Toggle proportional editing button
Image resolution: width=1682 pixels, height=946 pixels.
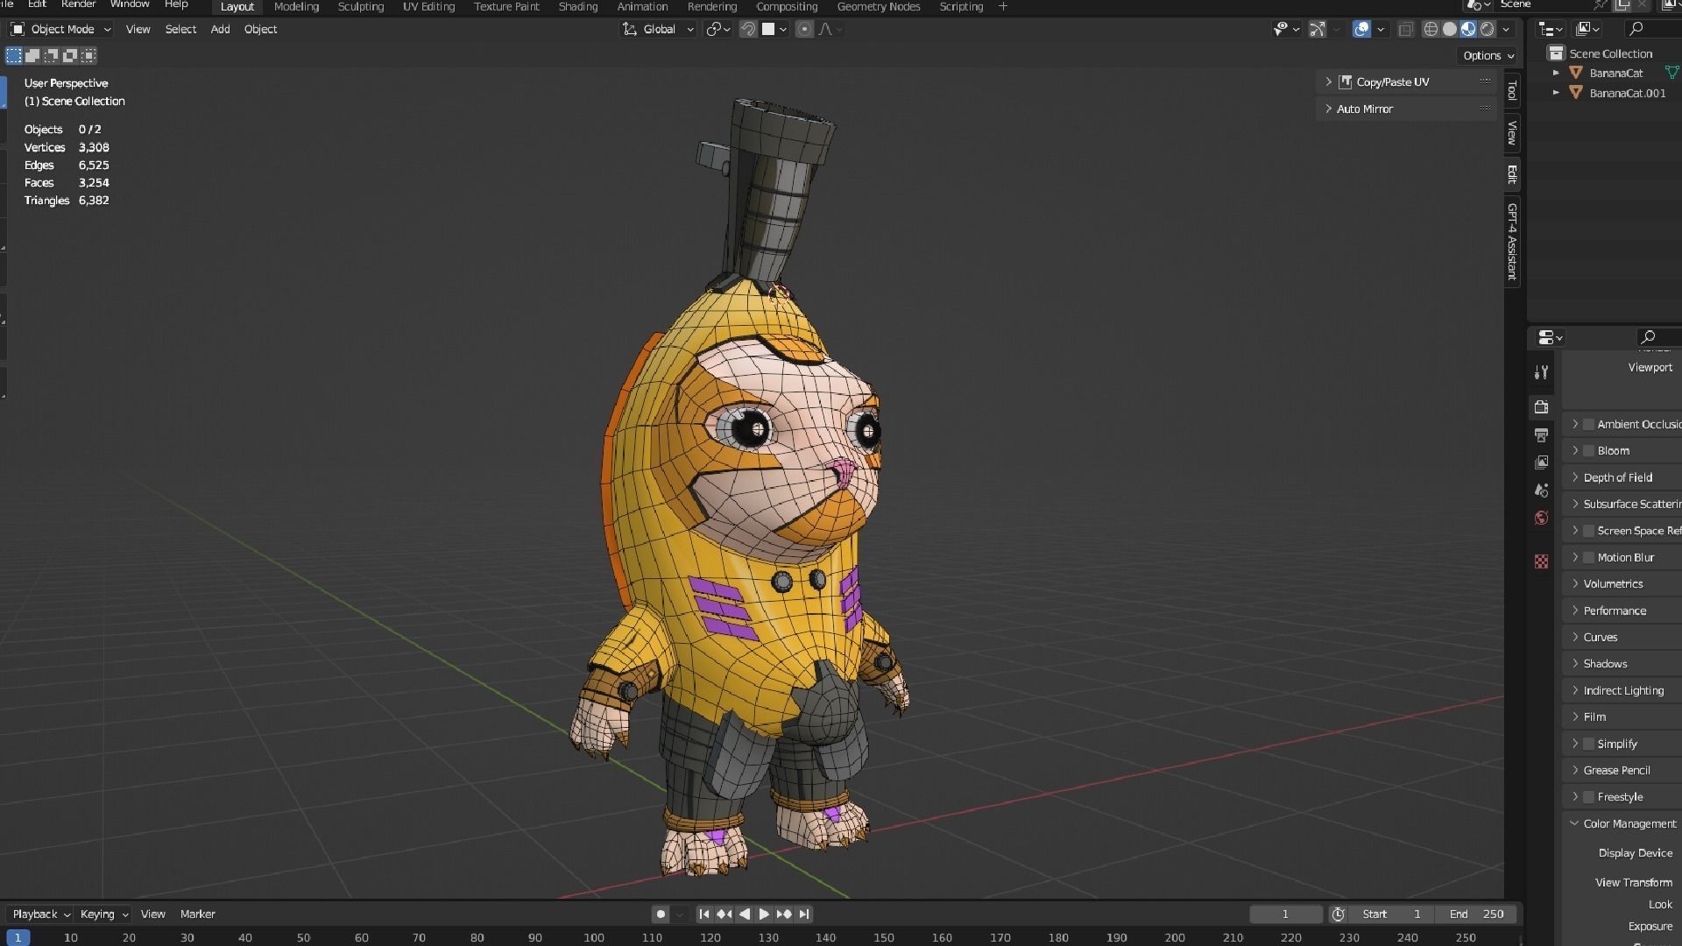pyautogui.click(x=804, y=29)
